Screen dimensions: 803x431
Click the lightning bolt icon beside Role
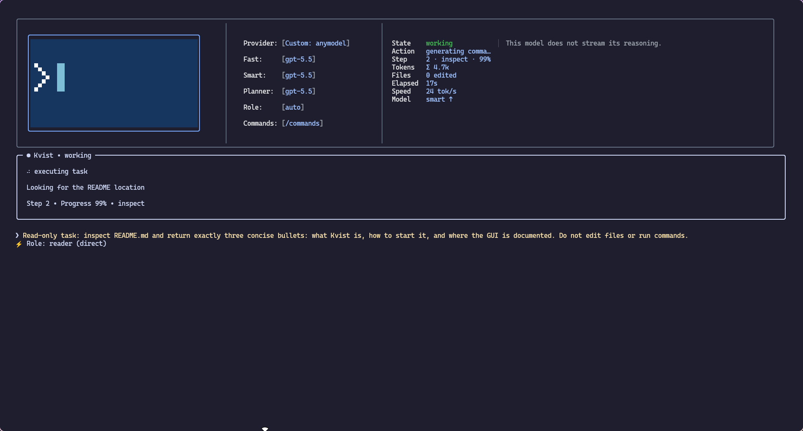coord(19,244)
